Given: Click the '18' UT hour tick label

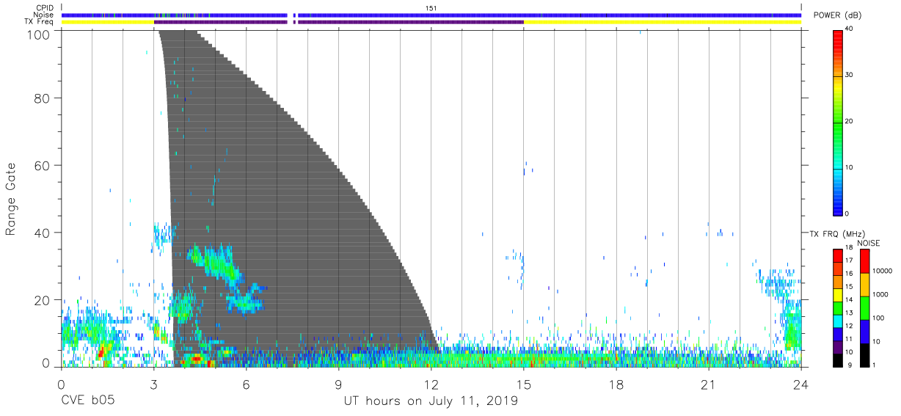Looking at the screenshot, I should tap(616, 384).
